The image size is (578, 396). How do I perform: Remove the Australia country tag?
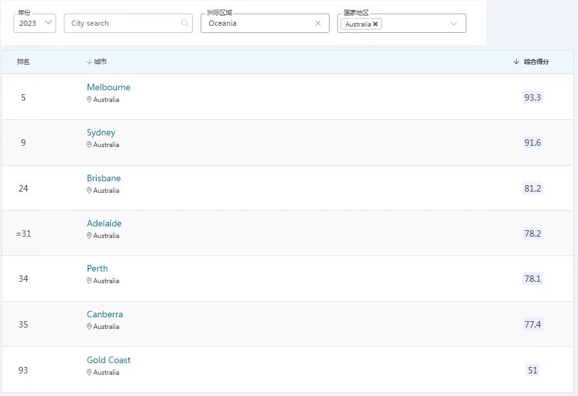click(x=376, y=24)
